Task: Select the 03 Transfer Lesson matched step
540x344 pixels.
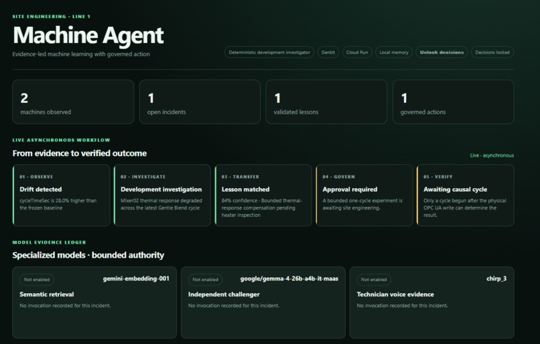Action: pyautogui.click(x=263, y=195)
